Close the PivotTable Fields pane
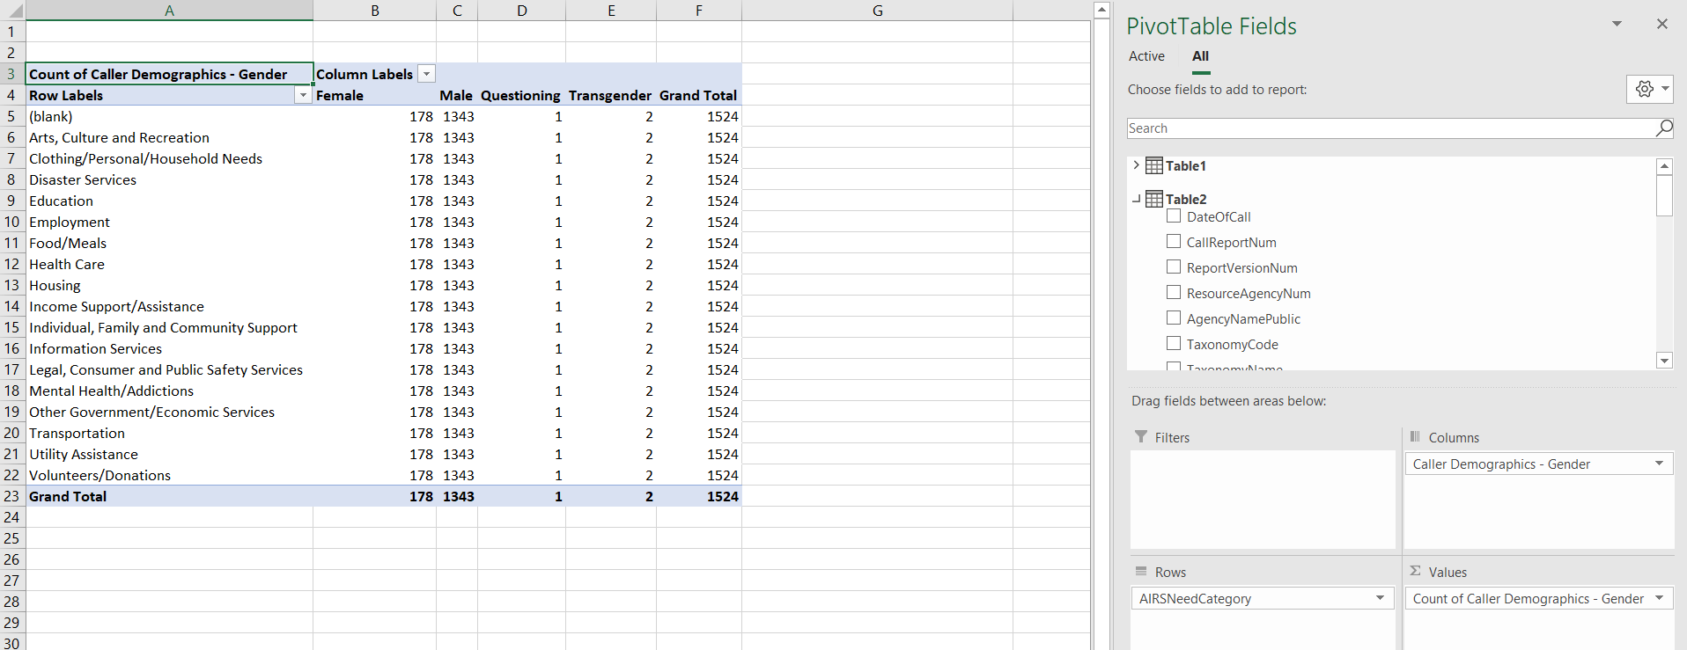Viewport: 1687px width, 650px height. 1661,25
